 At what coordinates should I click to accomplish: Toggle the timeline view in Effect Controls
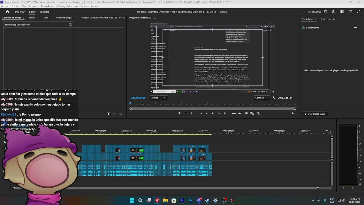[70, 24]
